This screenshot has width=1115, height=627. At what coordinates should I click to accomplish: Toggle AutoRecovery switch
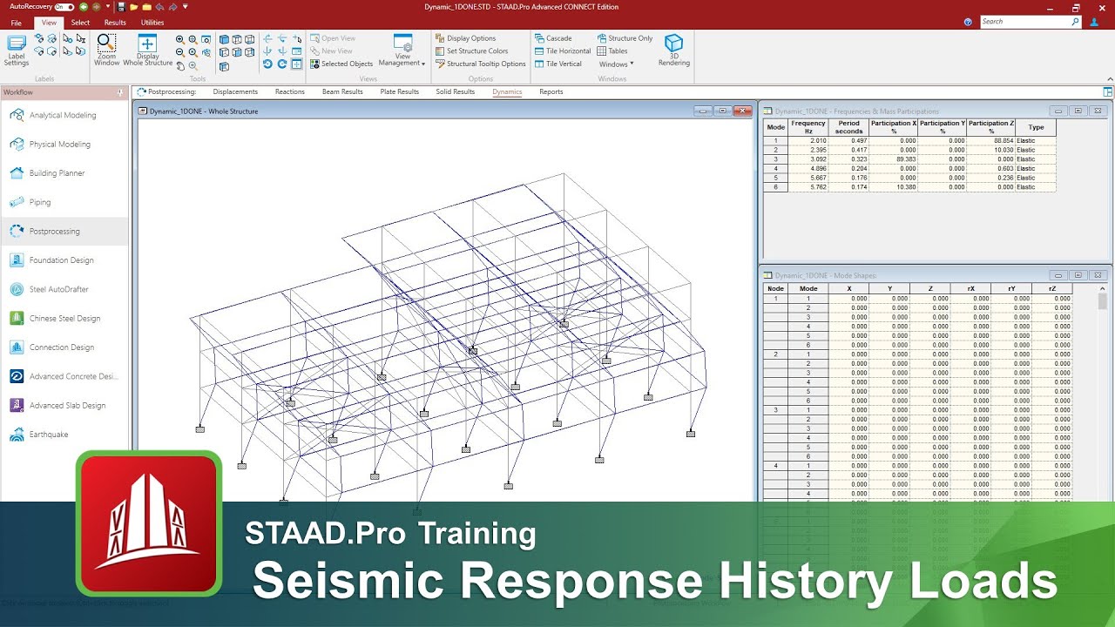click(x=64, y=7)
